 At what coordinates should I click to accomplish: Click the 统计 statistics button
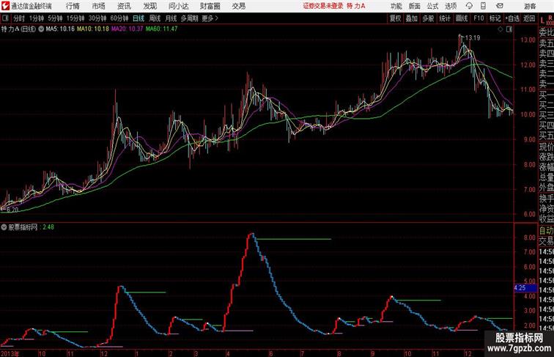pyautogui.click(x=445, y=18)
